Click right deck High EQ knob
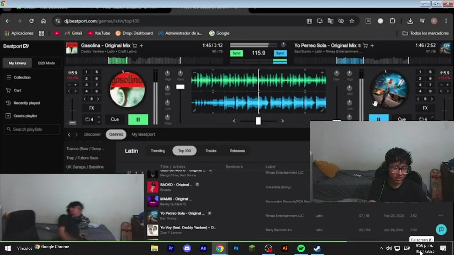The image size is (454, 255). 349,73
